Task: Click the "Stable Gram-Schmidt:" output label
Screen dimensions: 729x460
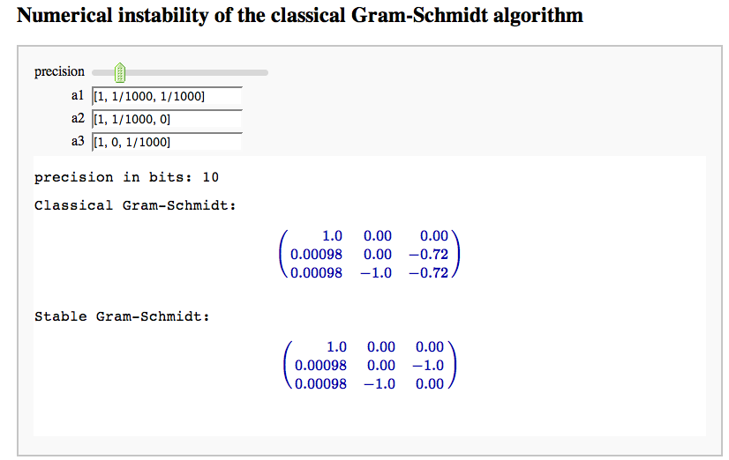Action: 122,315
